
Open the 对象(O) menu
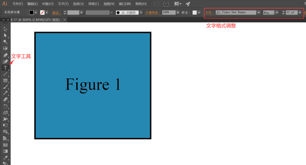(48, 4)
